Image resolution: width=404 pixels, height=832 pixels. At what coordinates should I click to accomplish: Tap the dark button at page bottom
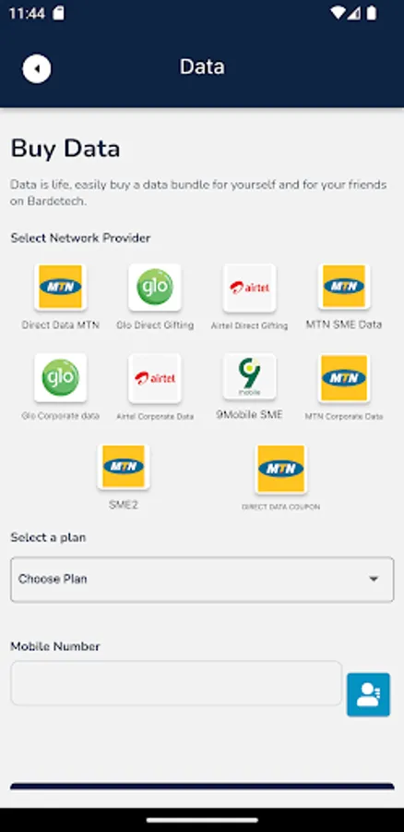point(202,787)
